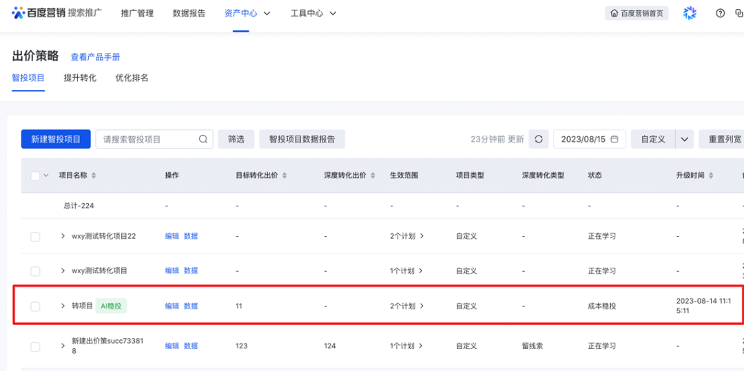This screenshot has width=744, height=371.
Task: Open the dropdown arrow beside 自定义
Action: coord(684,139)
